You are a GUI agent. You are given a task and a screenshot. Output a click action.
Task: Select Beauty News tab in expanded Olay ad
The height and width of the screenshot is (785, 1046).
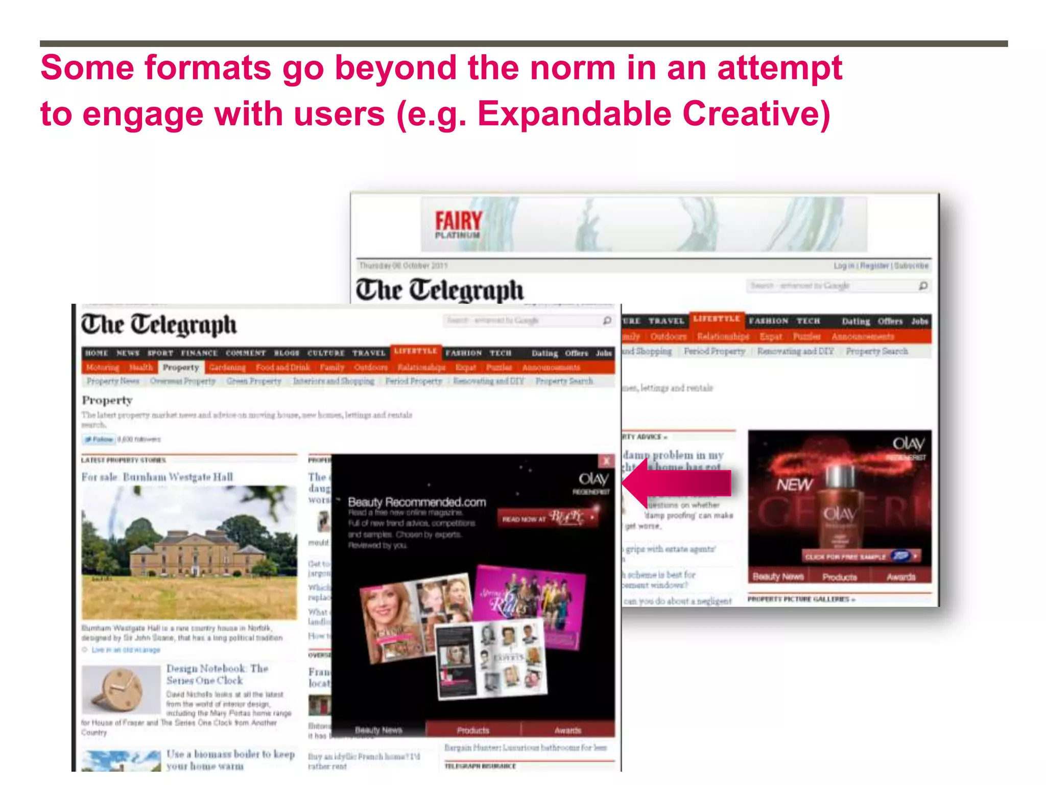point(378,730)
